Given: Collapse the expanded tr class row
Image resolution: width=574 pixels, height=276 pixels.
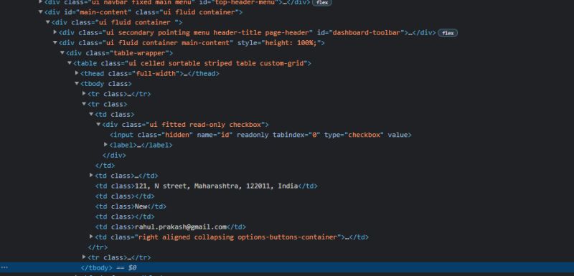Looking at the screenshot, I should 84,104.
